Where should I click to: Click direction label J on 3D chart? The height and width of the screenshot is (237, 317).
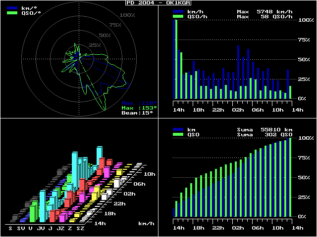click(50, 229)
